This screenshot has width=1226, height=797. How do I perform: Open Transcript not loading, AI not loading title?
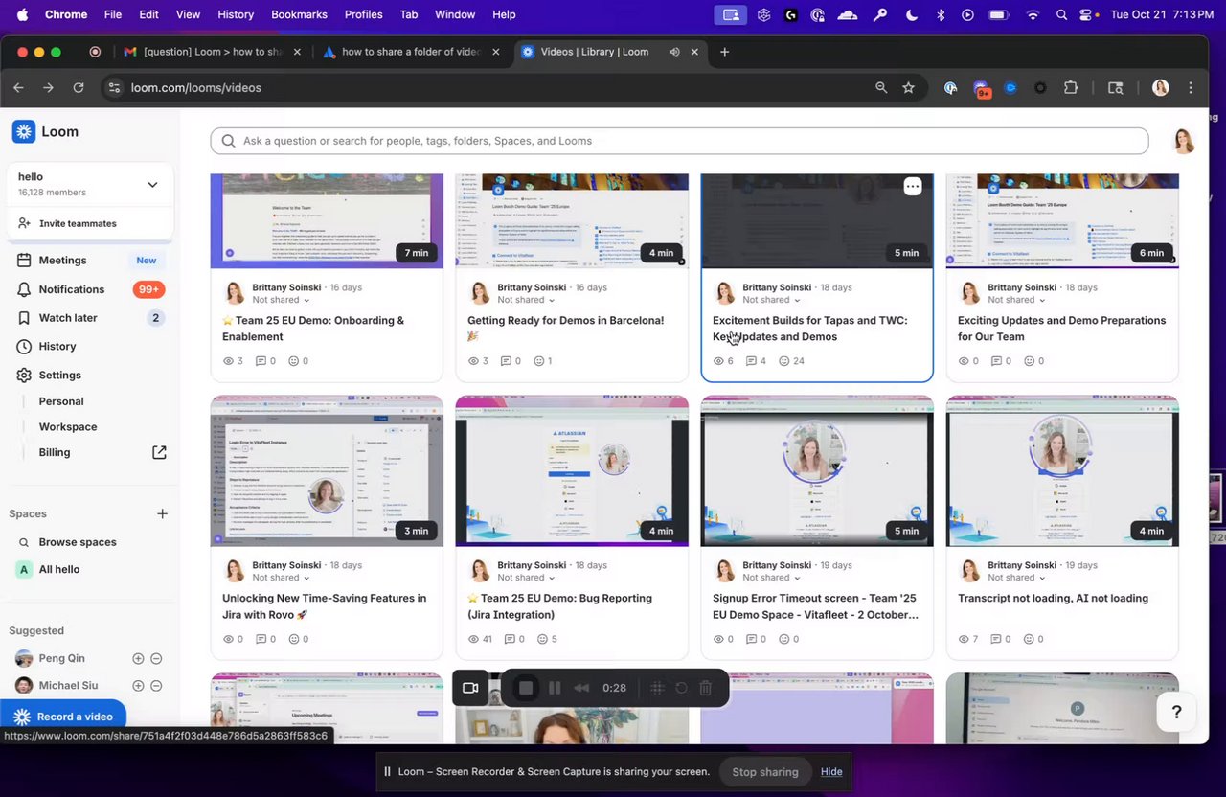click(x=1053, y=599)
